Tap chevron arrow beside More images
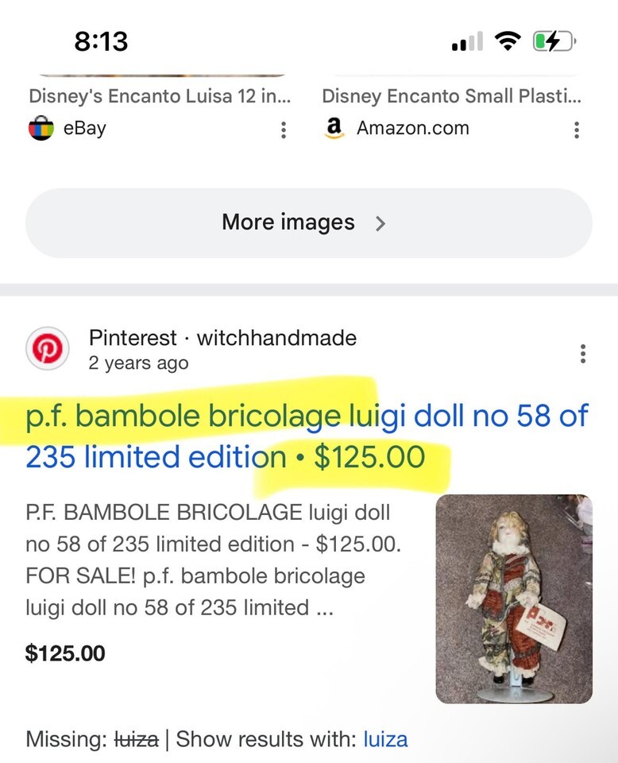The height and width of the screenshot is (763, 618). pos(380,223)
